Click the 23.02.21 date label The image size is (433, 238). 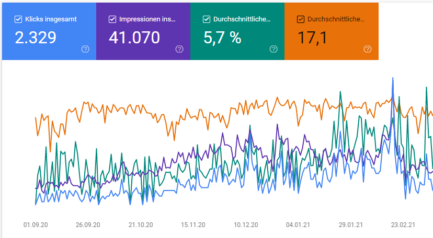(x=403, y=224)
